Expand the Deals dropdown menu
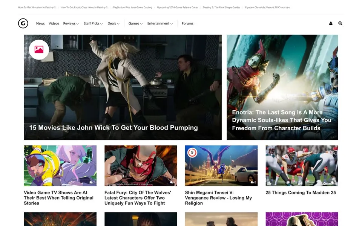Screen dimensions: 362x226 click(x=114, y=23)
